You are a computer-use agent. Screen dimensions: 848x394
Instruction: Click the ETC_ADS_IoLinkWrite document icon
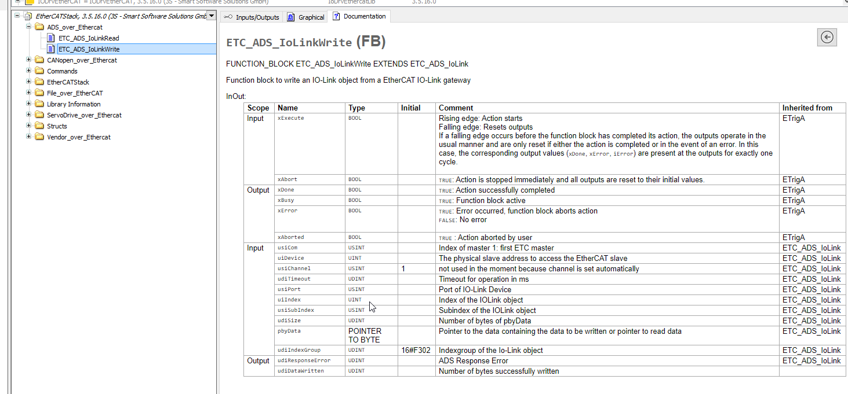pyautogui.click(x=51, y=49)
